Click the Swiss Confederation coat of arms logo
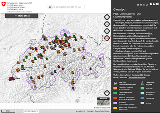 click(3, 4)
